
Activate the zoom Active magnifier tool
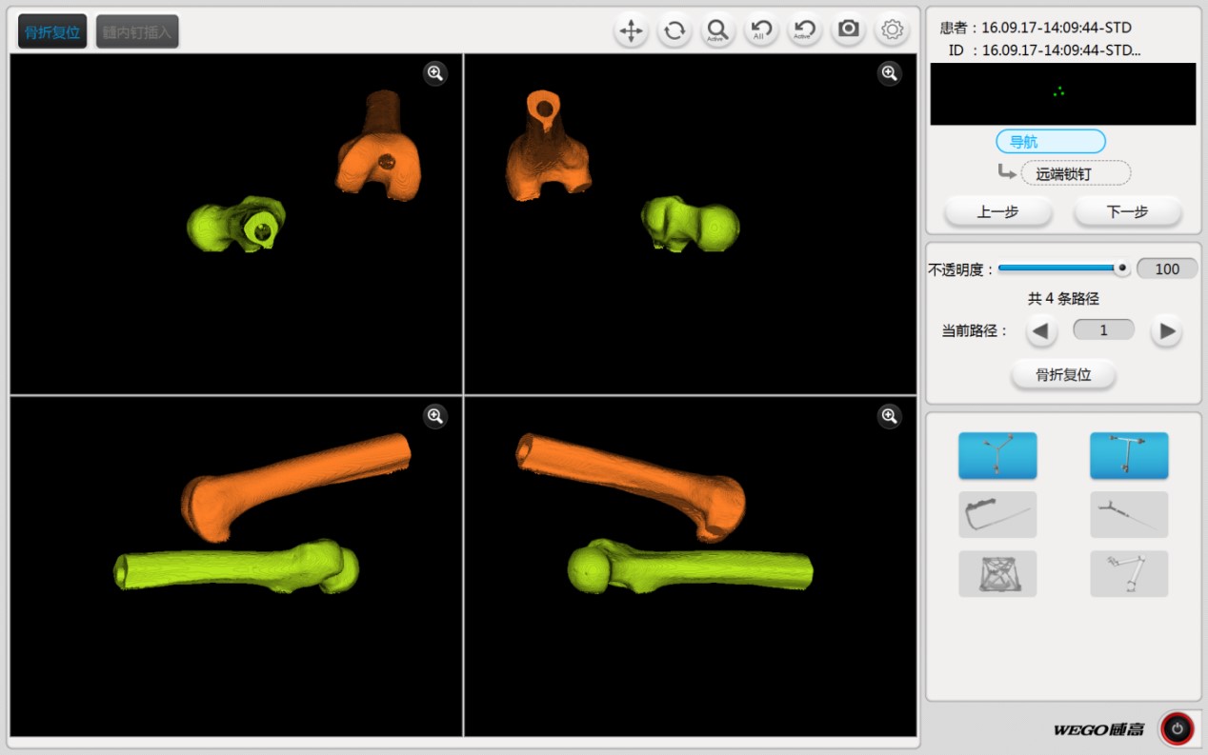click(x=717, y=30)
